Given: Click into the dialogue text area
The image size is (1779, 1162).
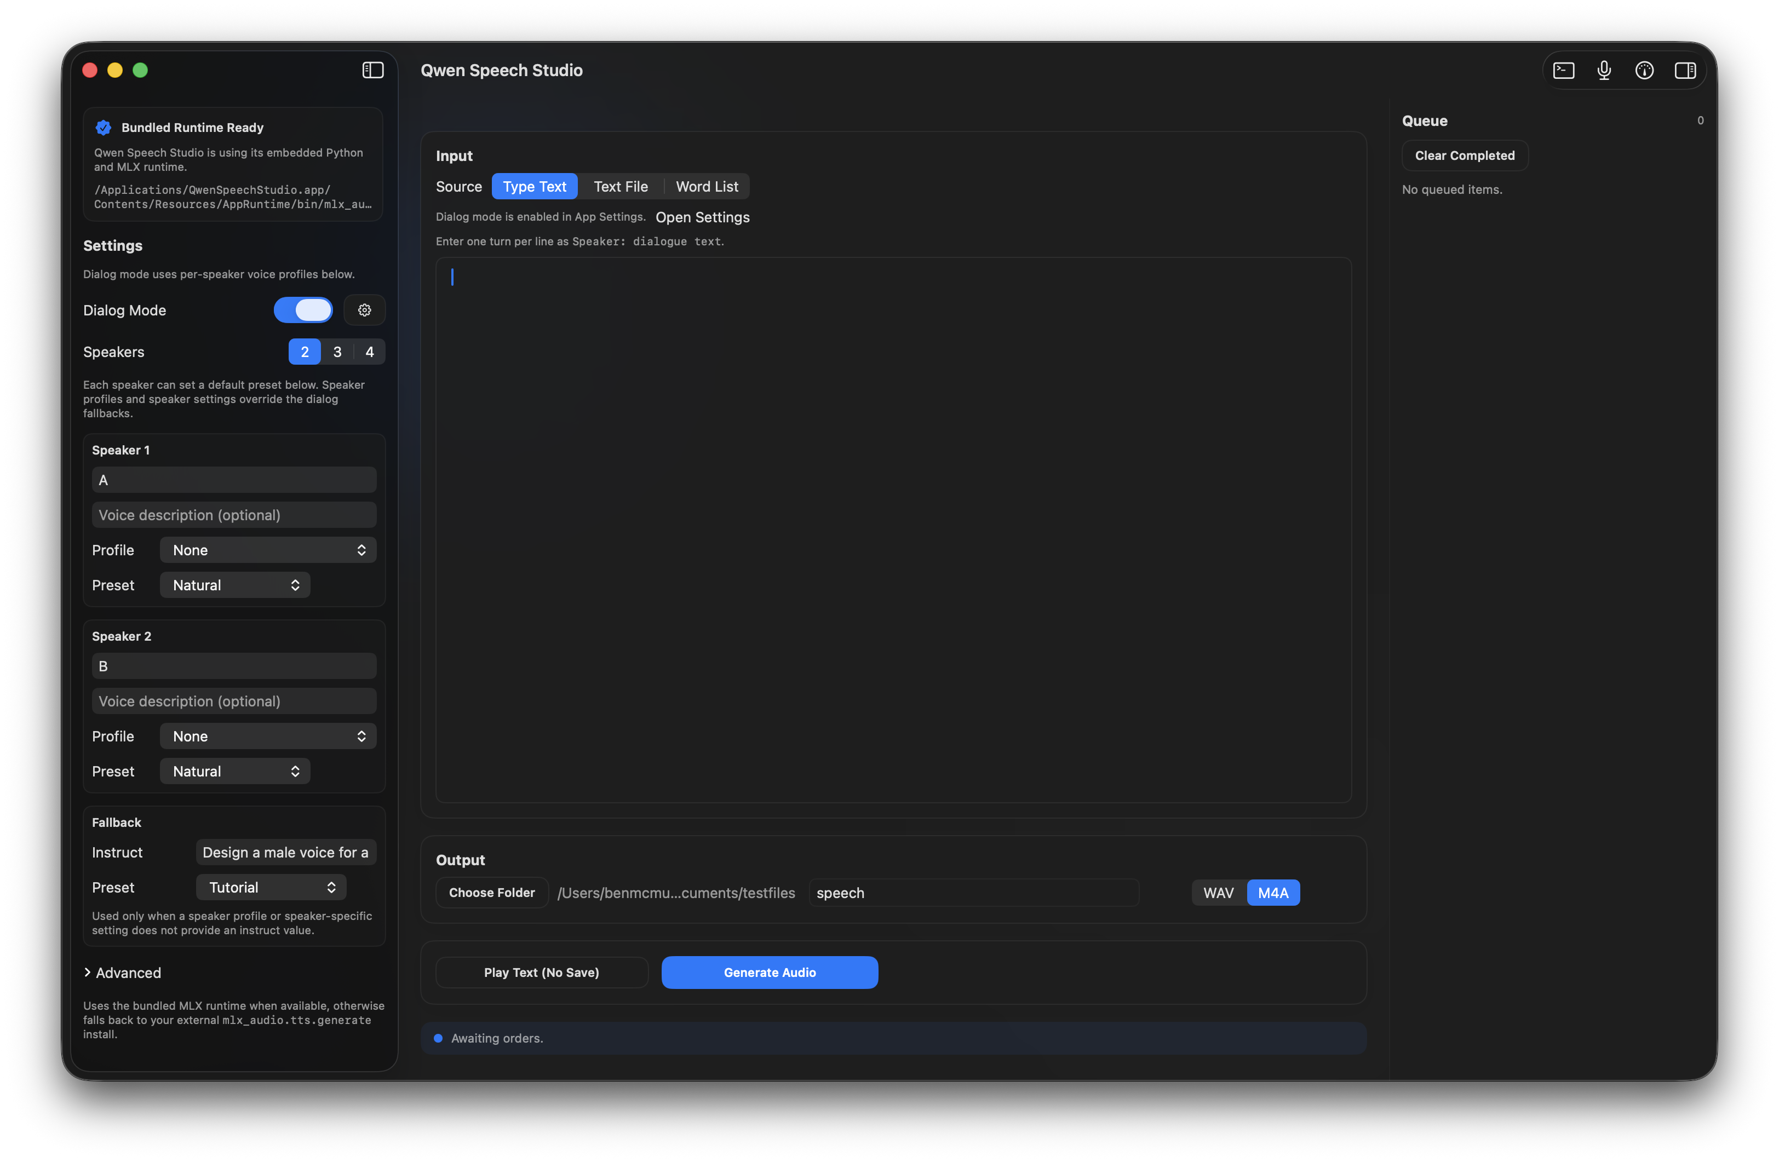Looking at the screenshot, I should [893, 530].
